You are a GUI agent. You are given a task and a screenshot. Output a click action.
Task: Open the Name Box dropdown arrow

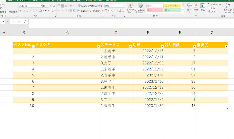click(x=4, y=22)
